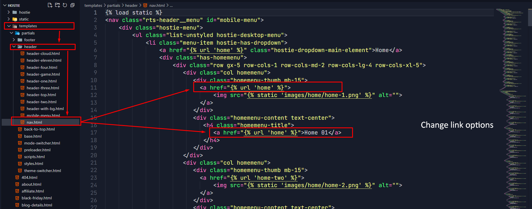Select the partials breadcrumb item
The width and height of the screenshot is (532, 209).
[x=114, y=5]
